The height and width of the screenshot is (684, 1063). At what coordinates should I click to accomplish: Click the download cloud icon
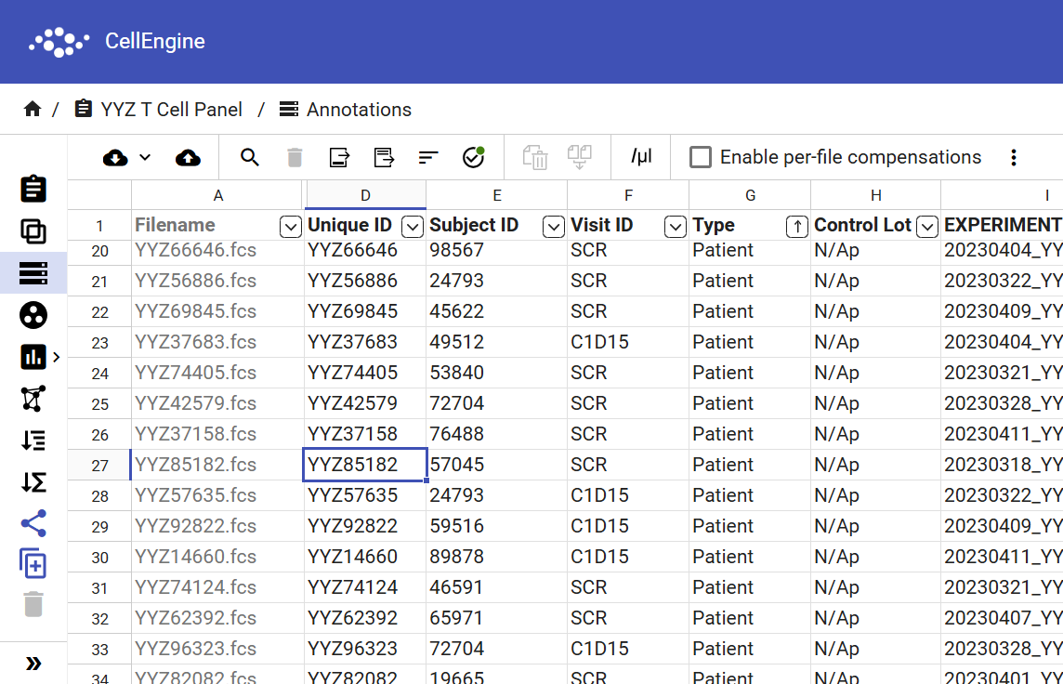click(115, 158)
